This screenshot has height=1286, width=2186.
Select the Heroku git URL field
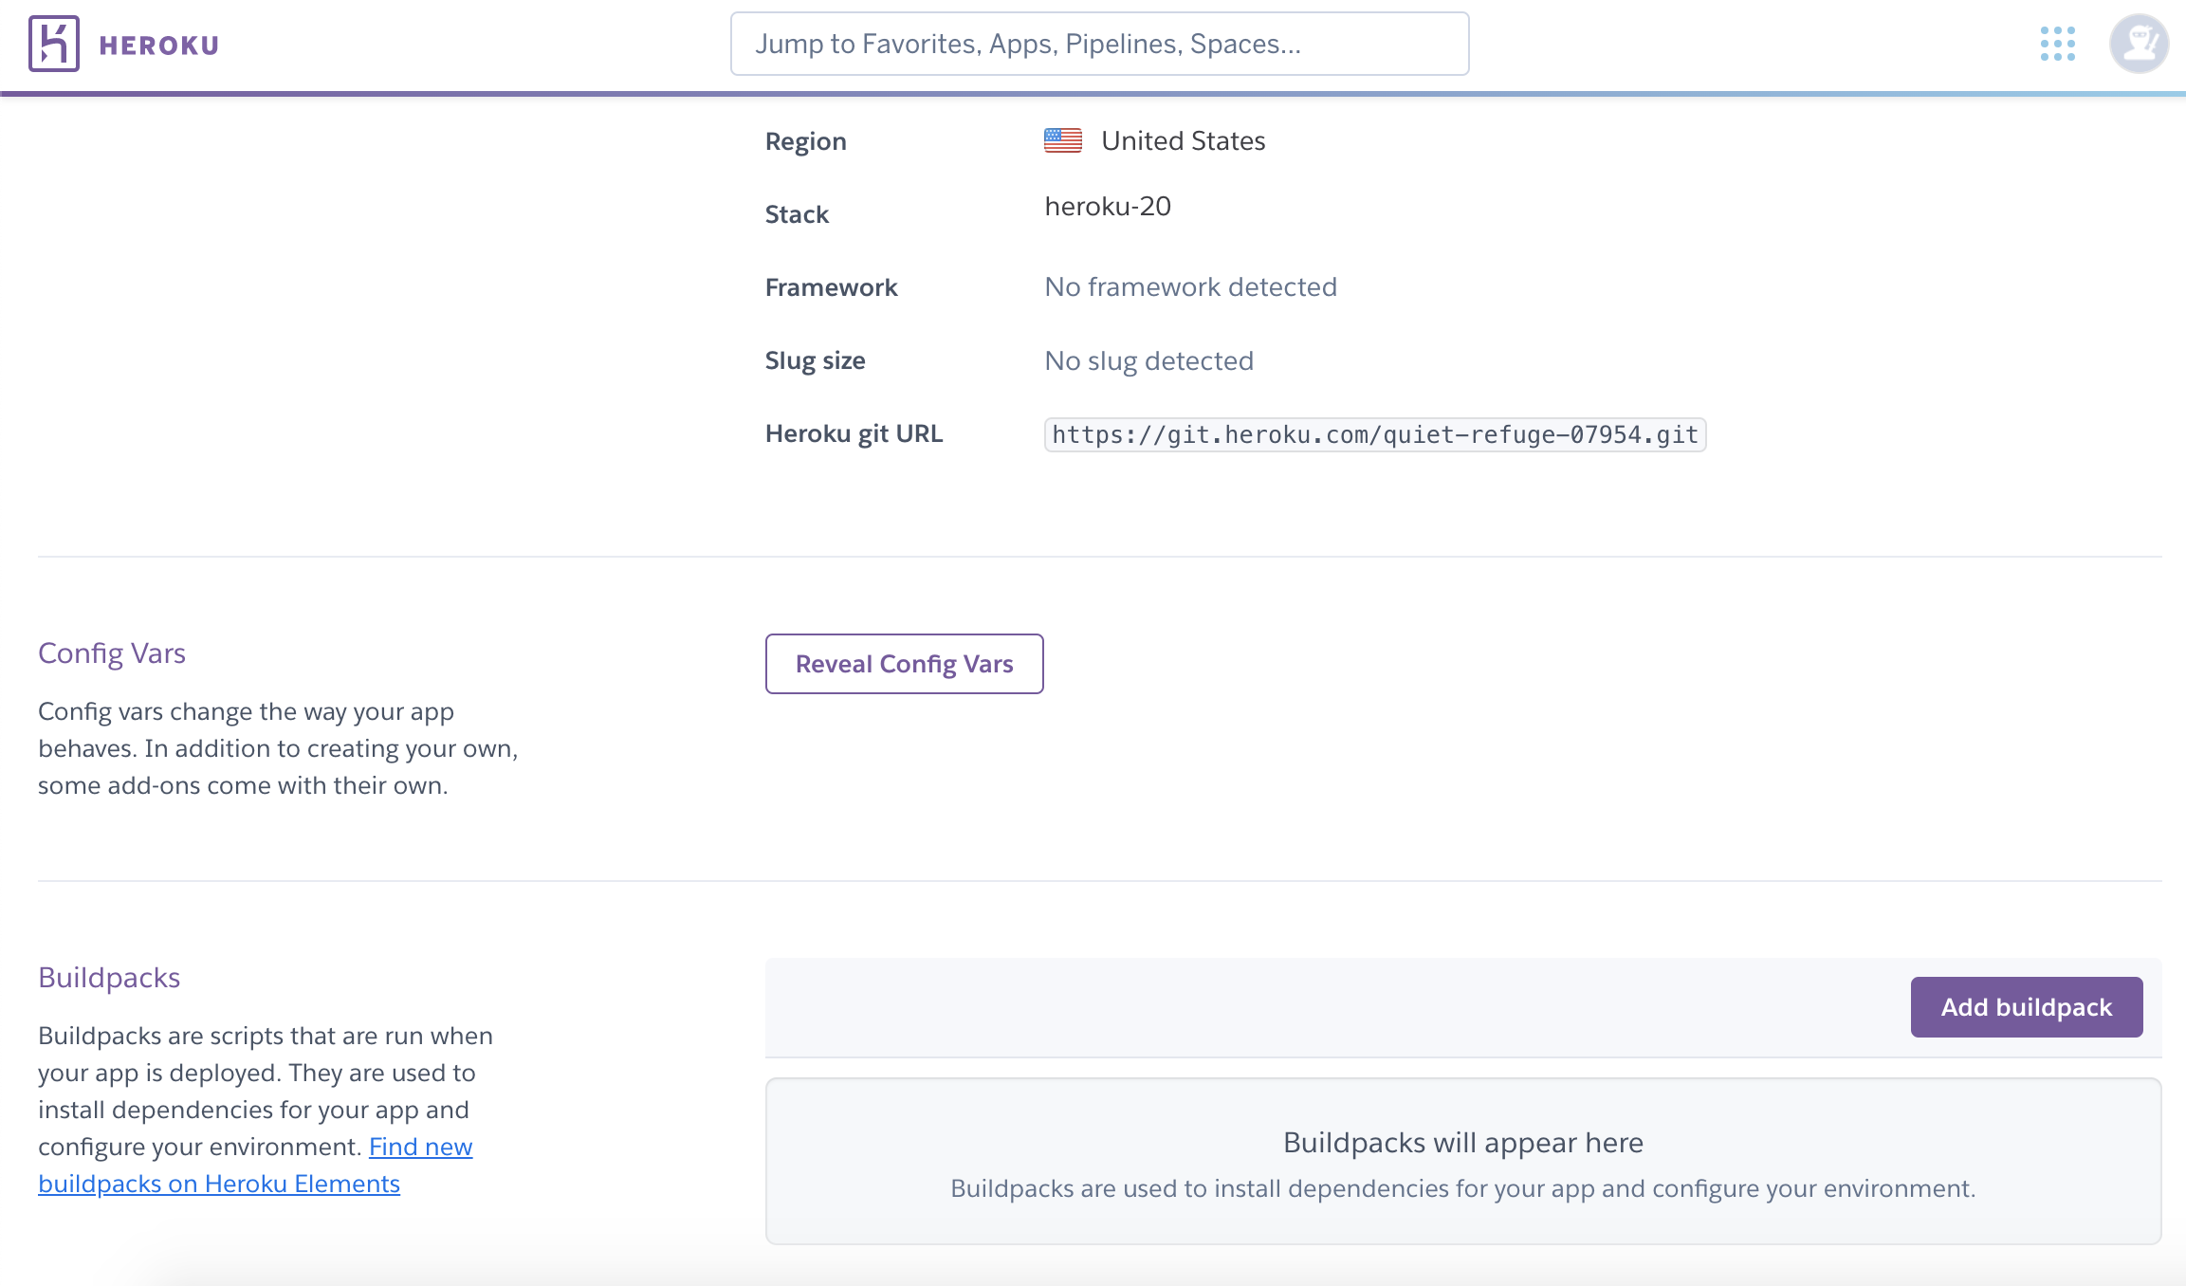[1374, 434]
